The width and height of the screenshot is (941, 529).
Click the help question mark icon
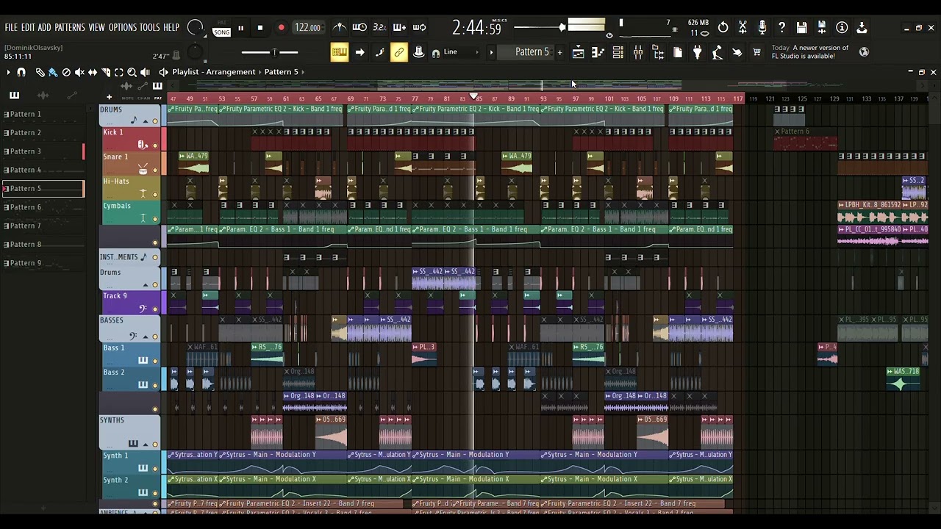(x=782, y=27)
